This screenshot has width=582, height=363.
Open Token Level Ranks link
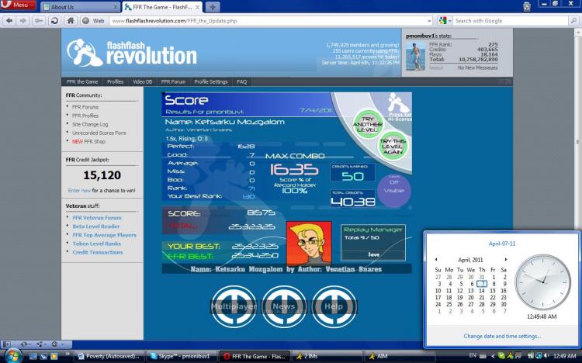coord(96,244)
